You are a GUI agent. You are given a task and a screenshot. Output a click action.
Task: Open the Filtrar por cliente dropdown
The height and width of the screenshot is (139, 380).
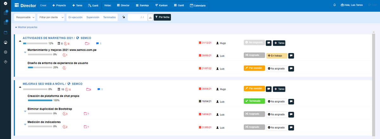(51, 17)
